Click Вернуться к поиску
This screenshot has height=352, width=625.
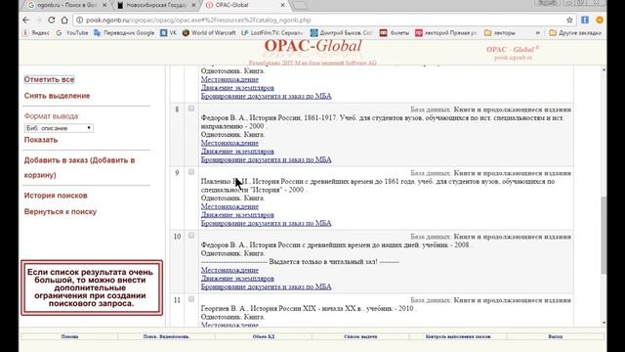point(61,212)
